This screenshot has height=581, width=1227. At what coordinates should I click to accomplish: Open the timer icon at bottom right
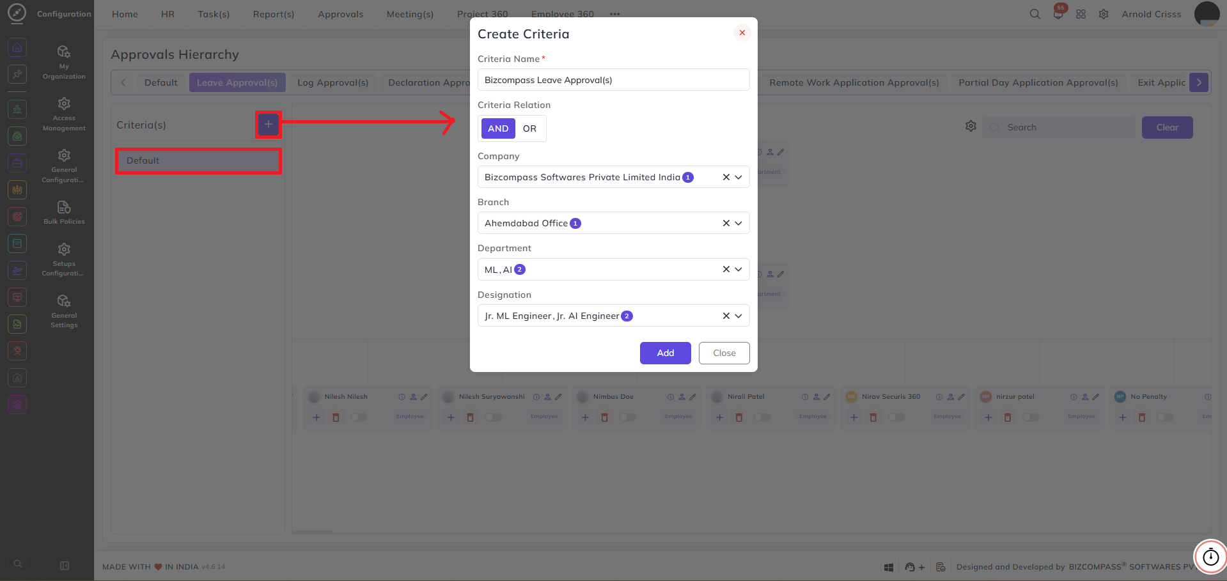[x=1210, y=557]
